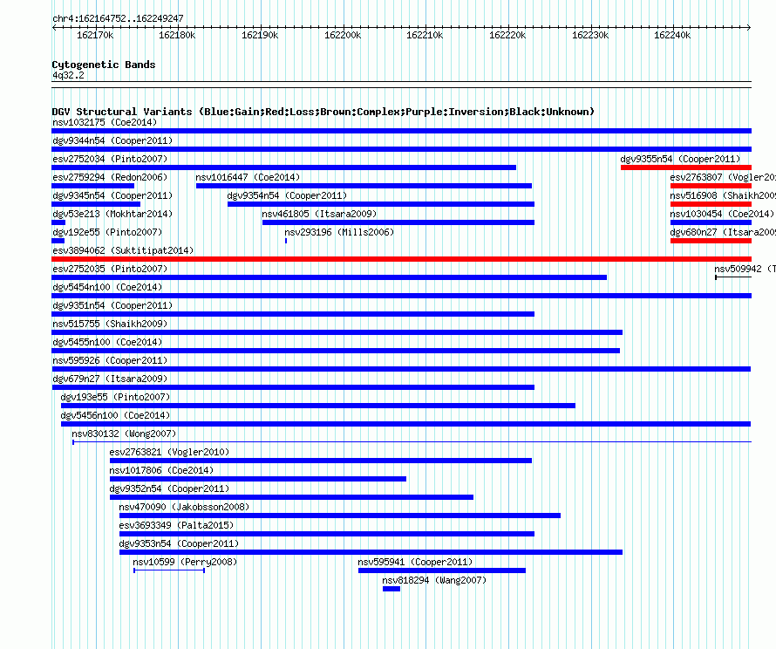776x649 pixels.
Task: Click dgv53e213 (Mokhtar2014) label
Action: click(112, 214)
